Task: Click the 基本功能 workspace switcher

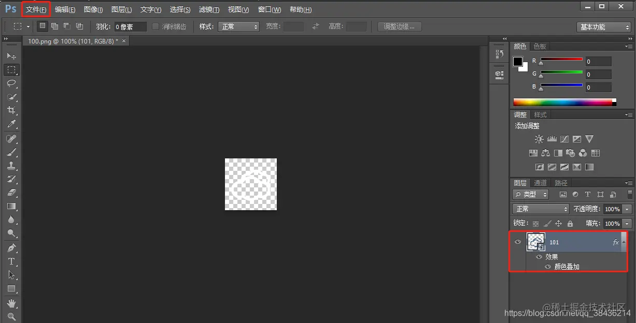Action: coord(603,26)
